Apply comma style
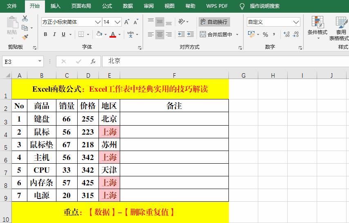 point(274,34)
